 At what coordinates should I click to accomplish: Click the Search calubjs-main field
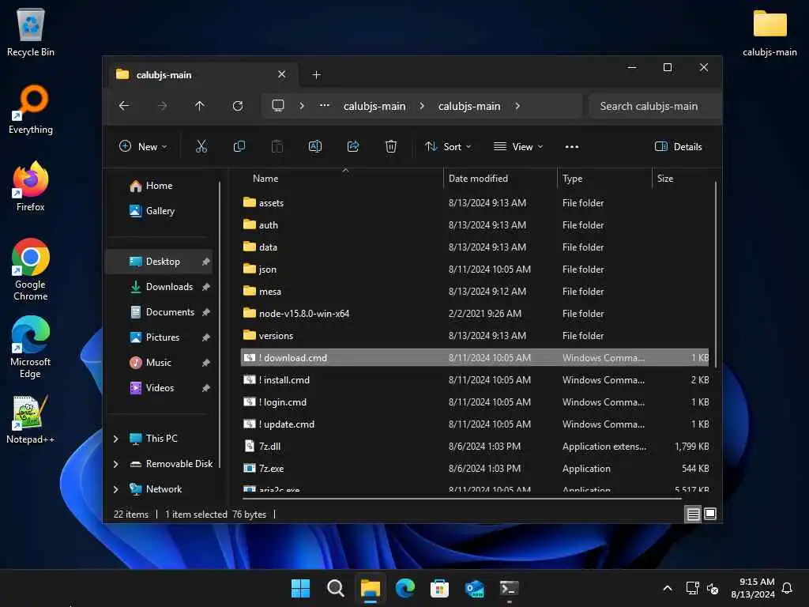pyautogui.click(x=654, y=106)
